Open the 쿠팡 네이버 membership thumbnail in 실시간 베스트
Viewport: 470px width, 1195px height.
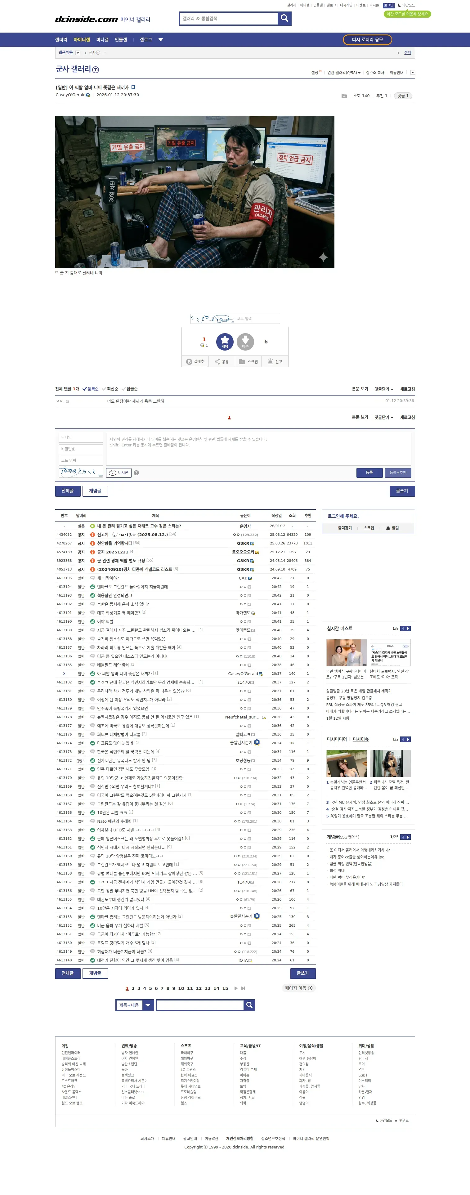347,652
